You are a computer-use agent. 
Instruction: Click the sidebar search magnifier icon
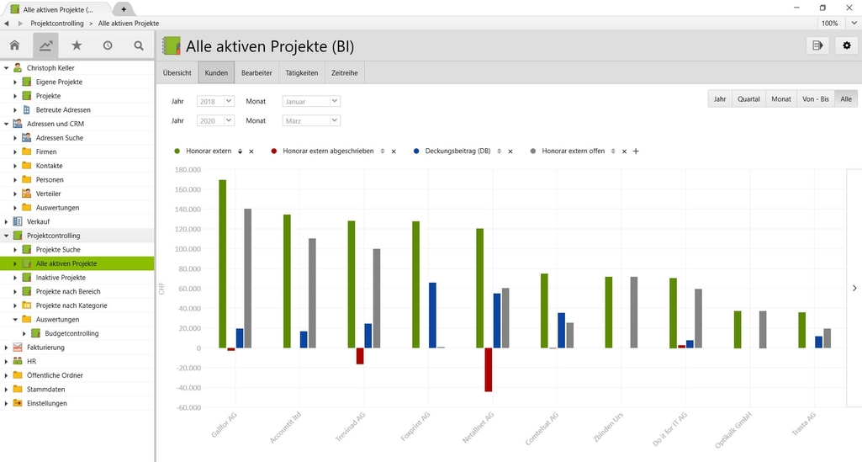[139, 45]
